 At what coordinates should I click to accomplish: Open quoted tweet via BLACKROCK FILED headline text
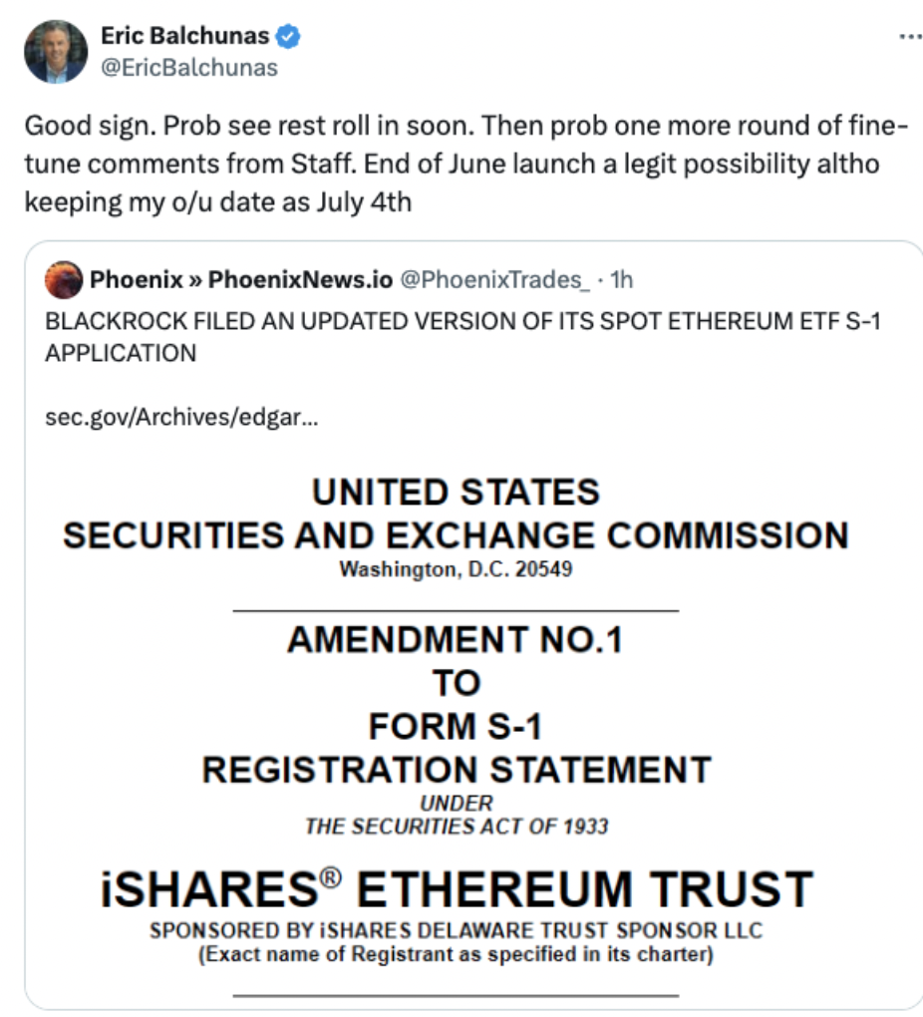[x=462, y=337]
